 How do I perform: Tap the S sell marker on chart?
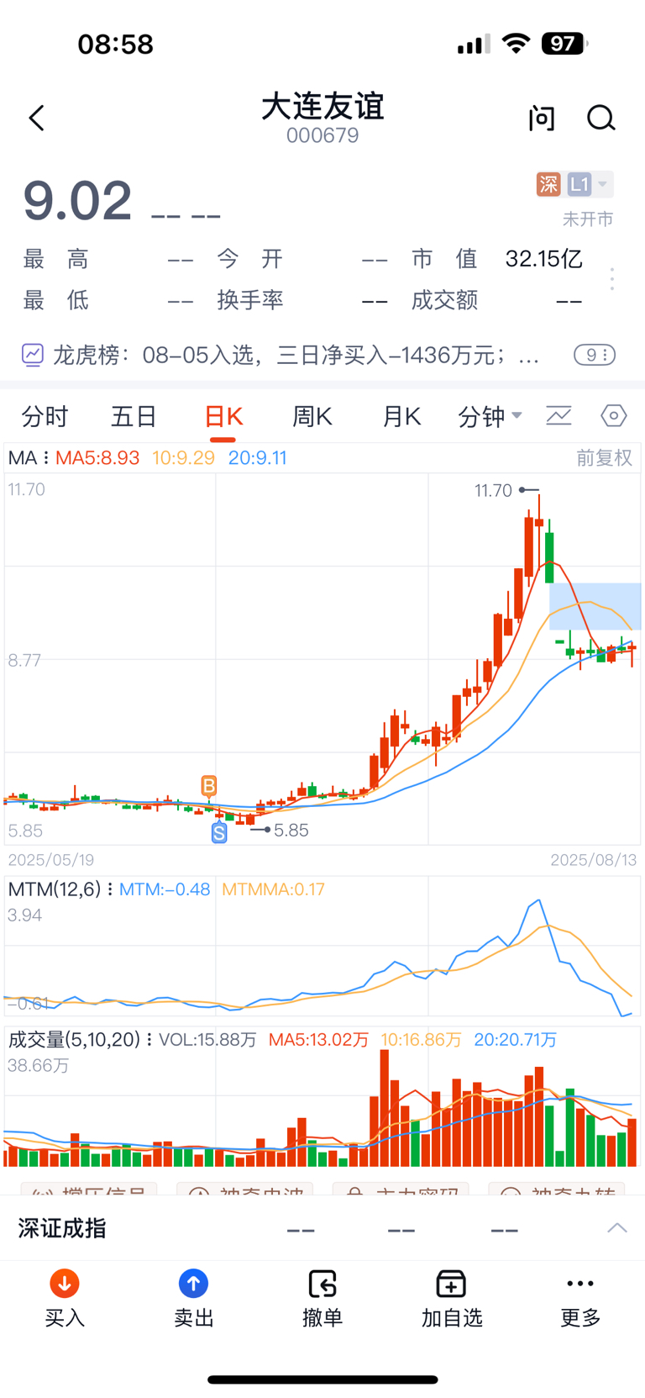219,833
